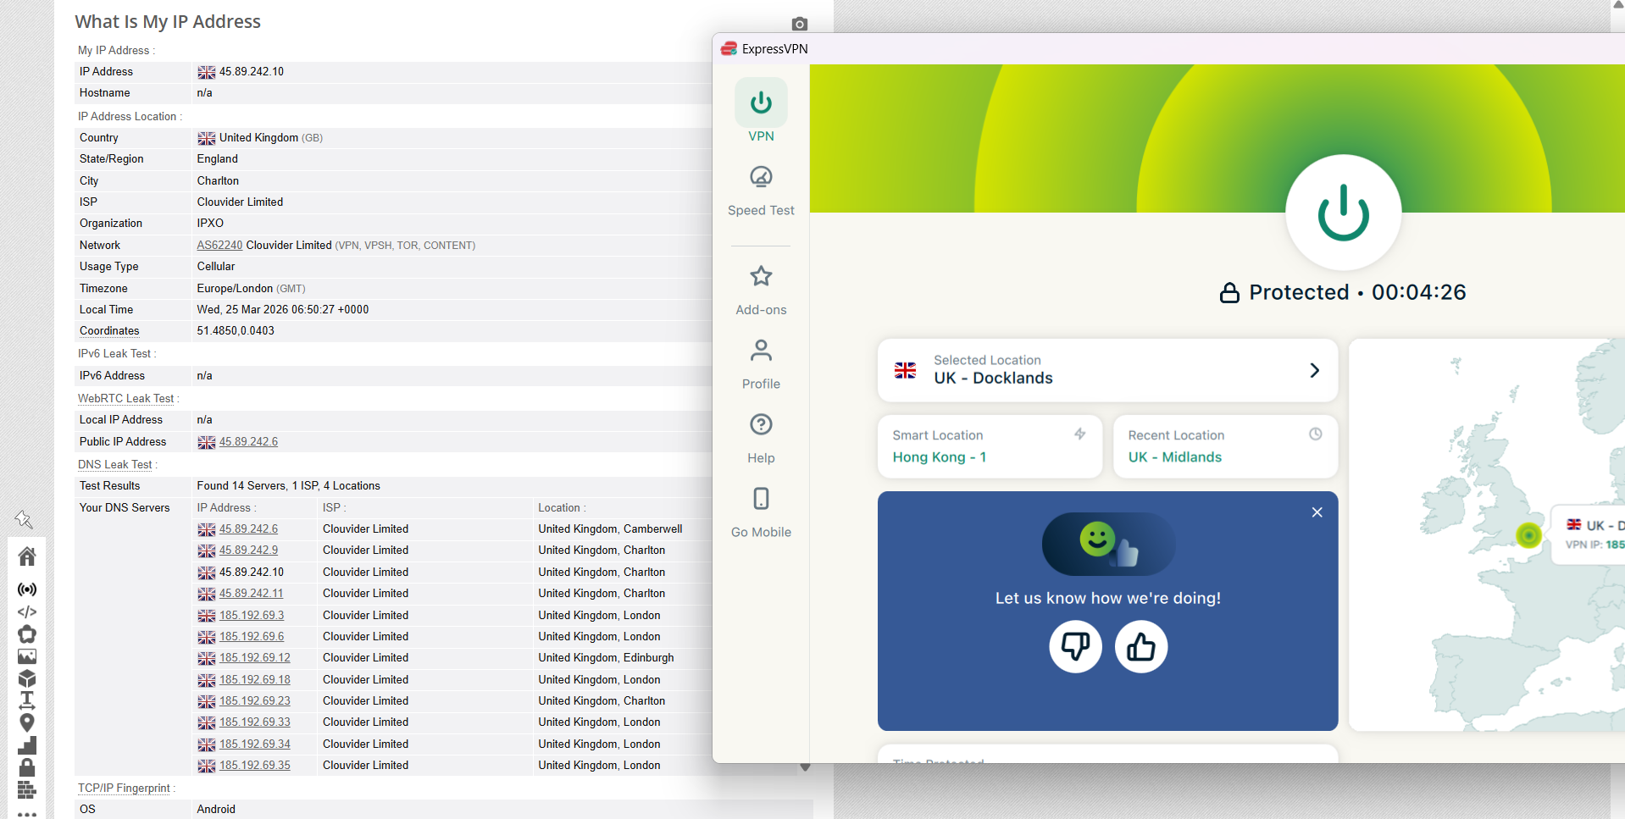Open the code snippet tool in the sidebar
This screenshot has width=1625, height=819.
(x=26, y=611)
